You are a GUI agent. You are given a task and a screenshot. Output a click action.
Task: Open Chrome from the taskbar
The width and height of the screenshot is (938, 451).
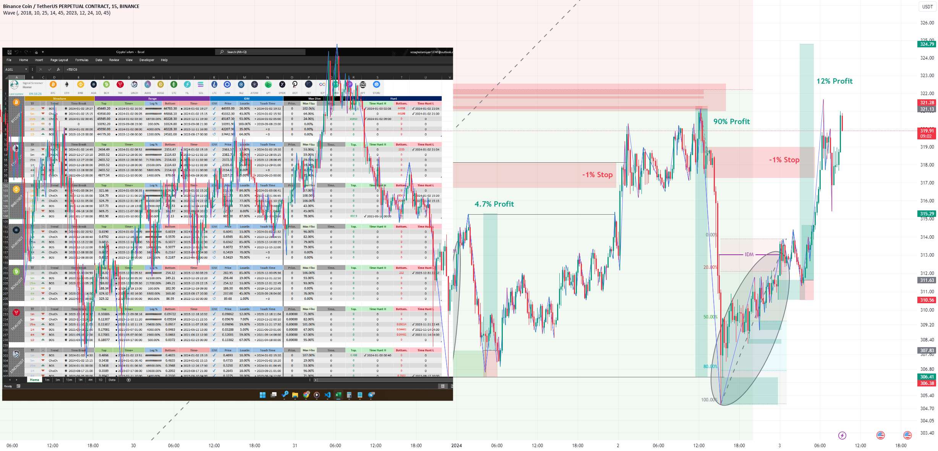point(306,395)
